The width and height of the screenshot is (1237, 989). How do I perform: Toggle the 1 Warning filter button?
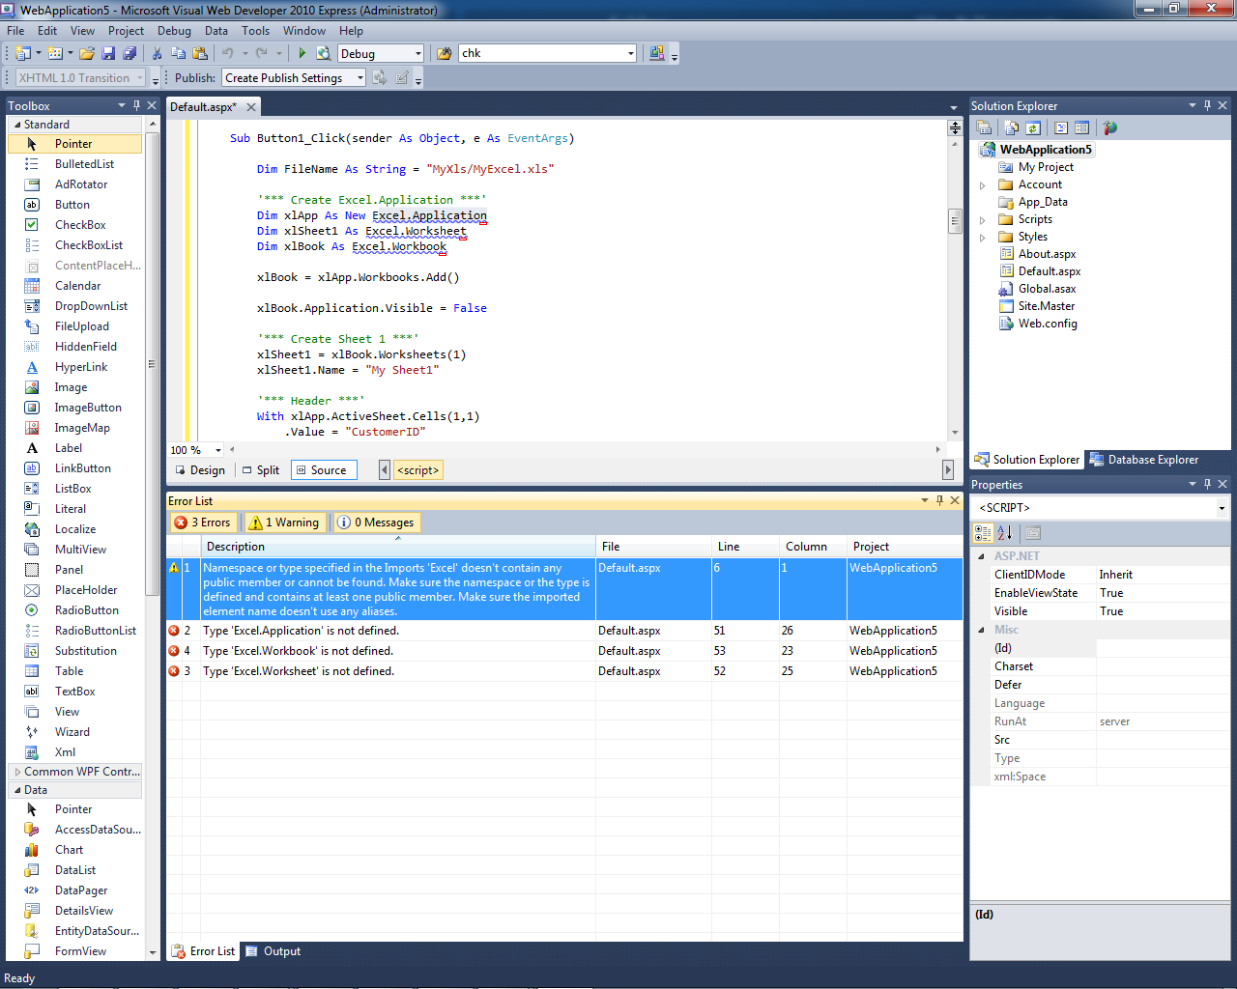(x=284, y=523)
